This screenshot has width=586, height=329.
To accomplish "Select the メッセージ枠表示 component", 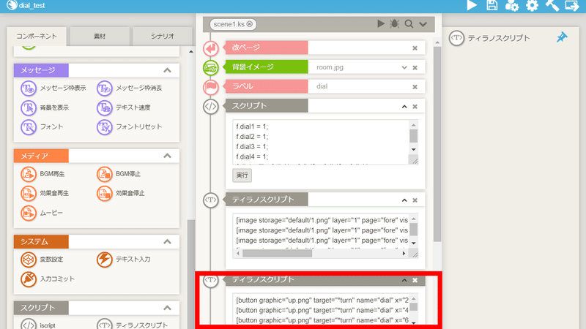I will pyautogui.click(x=53, y=88).
